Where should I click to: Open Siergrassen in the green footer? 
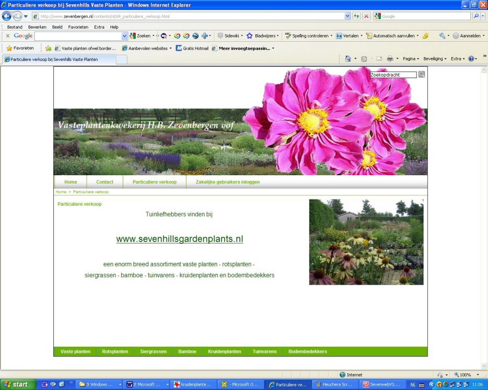click(153, 351)
